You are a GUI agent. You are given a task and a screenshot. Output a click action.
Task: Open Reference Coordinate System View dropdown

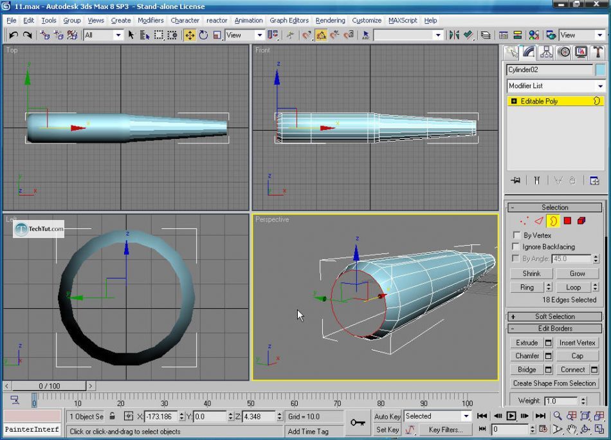coord(244,35)
